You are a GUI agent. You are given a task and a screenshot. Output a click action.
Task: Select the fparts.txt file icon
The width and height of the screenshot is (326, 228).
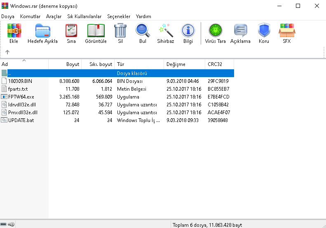(x=4, y=89)
